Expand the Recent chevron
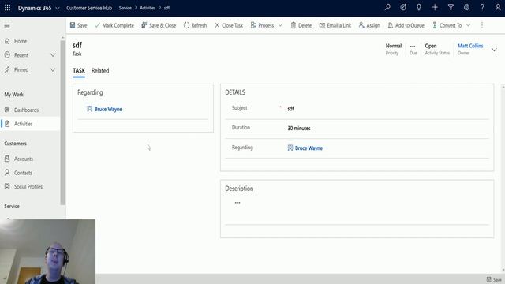505x284 pixels. [x=53, y=55]
